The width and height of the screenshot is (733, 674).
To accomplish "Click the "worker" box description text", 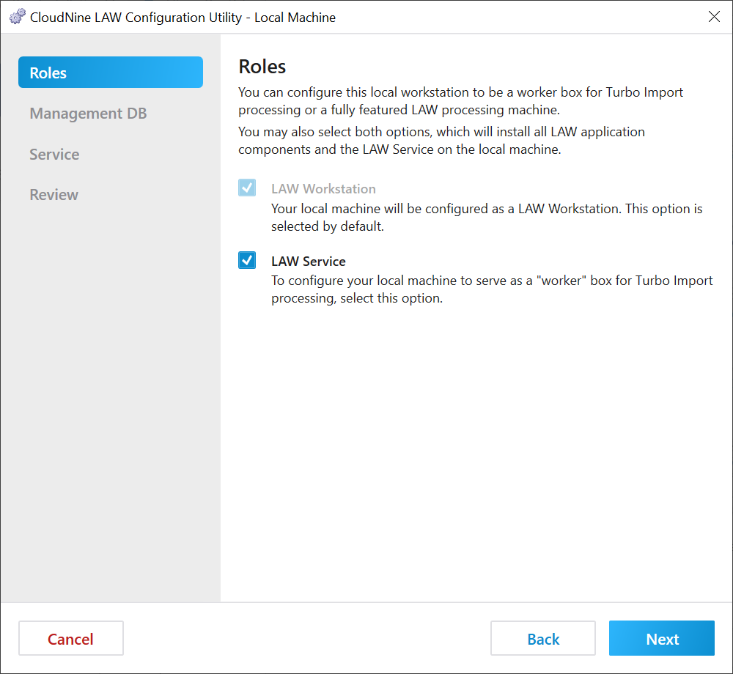I will (x=492, y=289).
